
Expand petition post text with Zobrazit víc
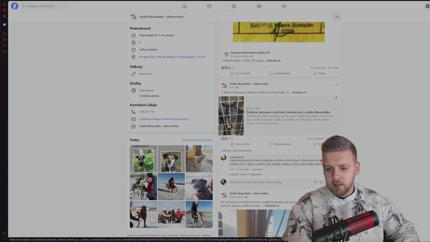click(x=299, y=92)
